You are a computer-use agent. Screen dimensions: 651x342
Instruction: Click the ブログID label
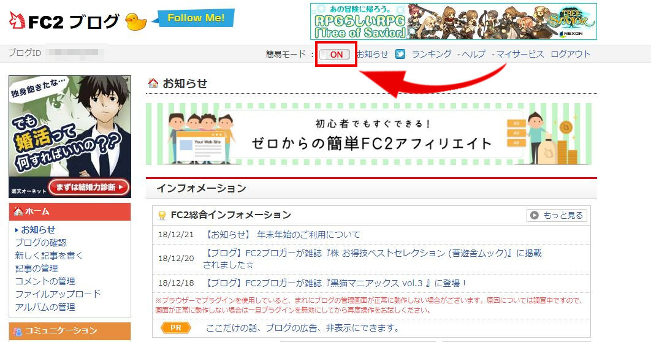(25, 53)
